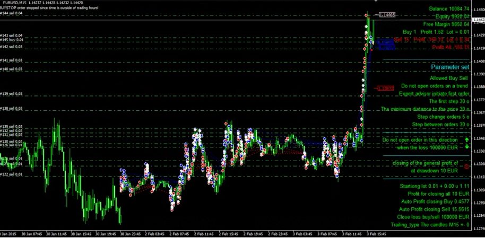Click Do not open order in this direction
The height and width of the screenshot is (238, 485).
(420, 140)
